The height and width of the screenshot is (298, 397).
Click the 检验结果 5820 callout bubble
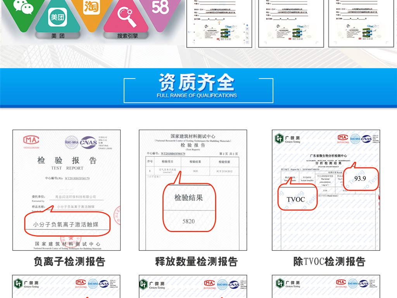(x=189, y=208)
